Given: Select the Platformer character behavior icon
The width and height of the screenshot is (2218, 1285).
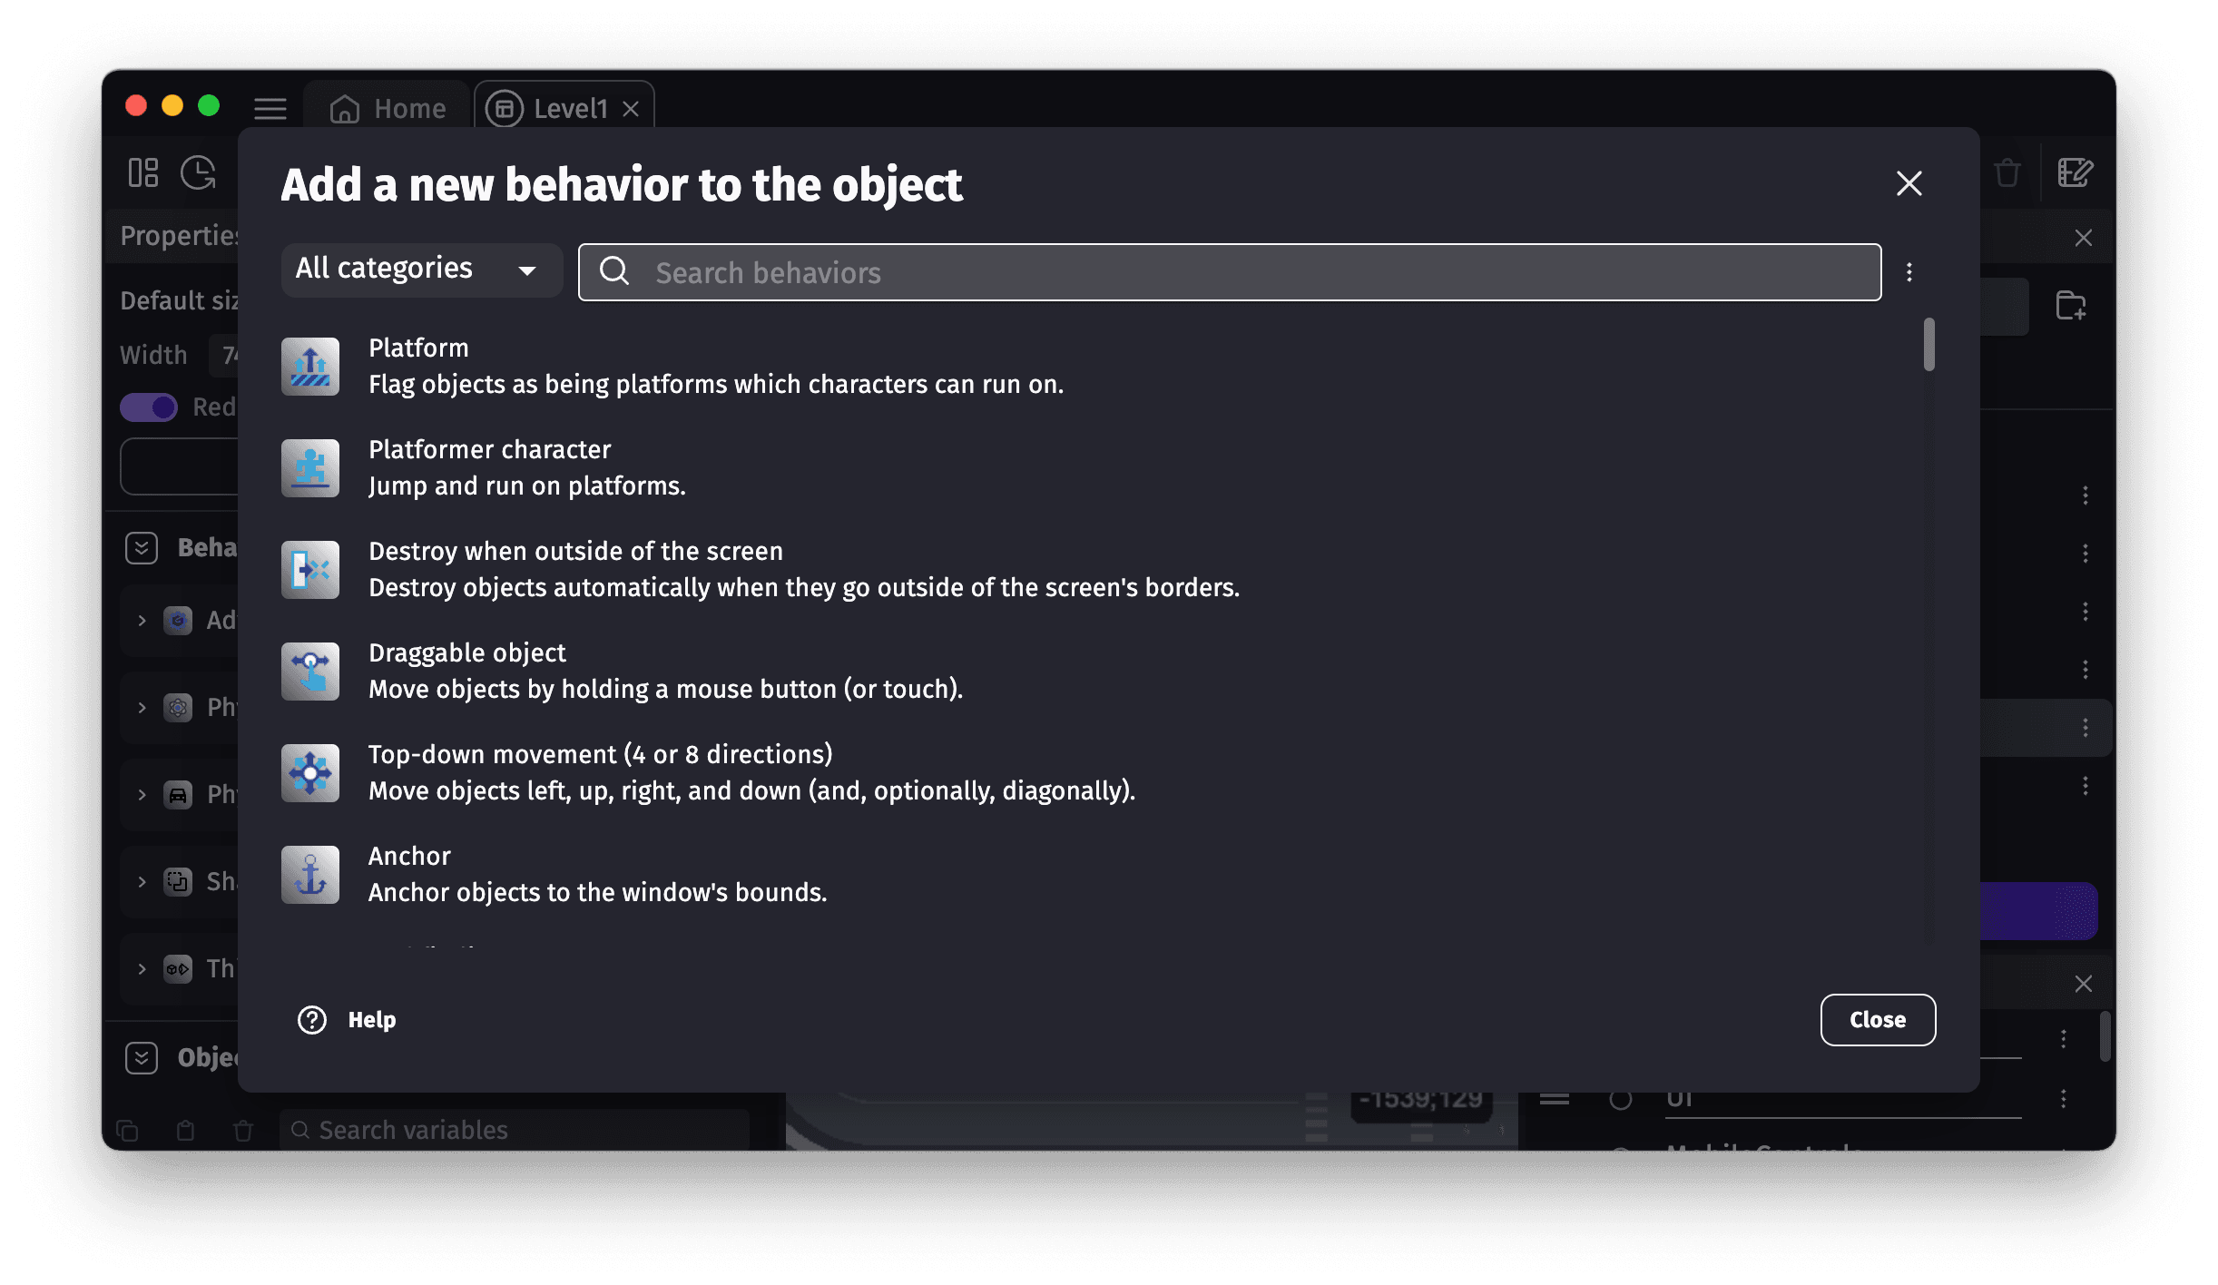Looking at the screenshot, I should pos(310,467).
